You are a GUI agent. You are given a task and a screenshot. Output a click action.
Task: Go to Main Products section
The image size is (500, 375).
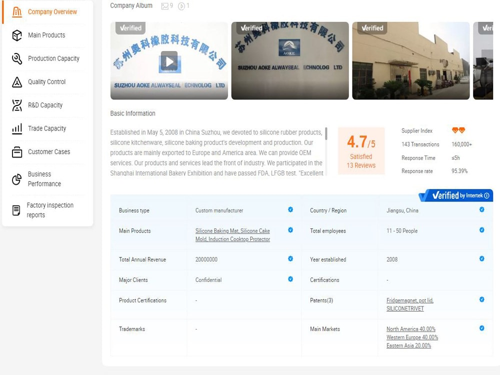[46, 35]
